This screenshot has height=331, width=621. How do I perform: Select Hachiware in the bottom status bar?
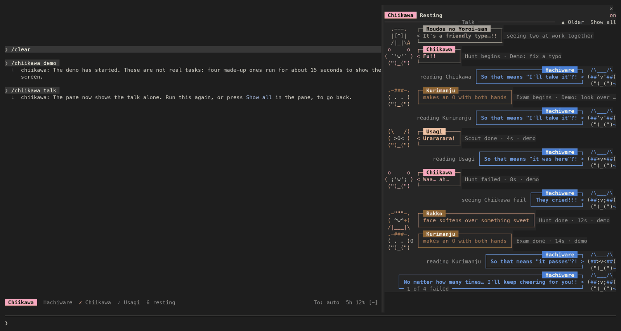tap(58, 303)
